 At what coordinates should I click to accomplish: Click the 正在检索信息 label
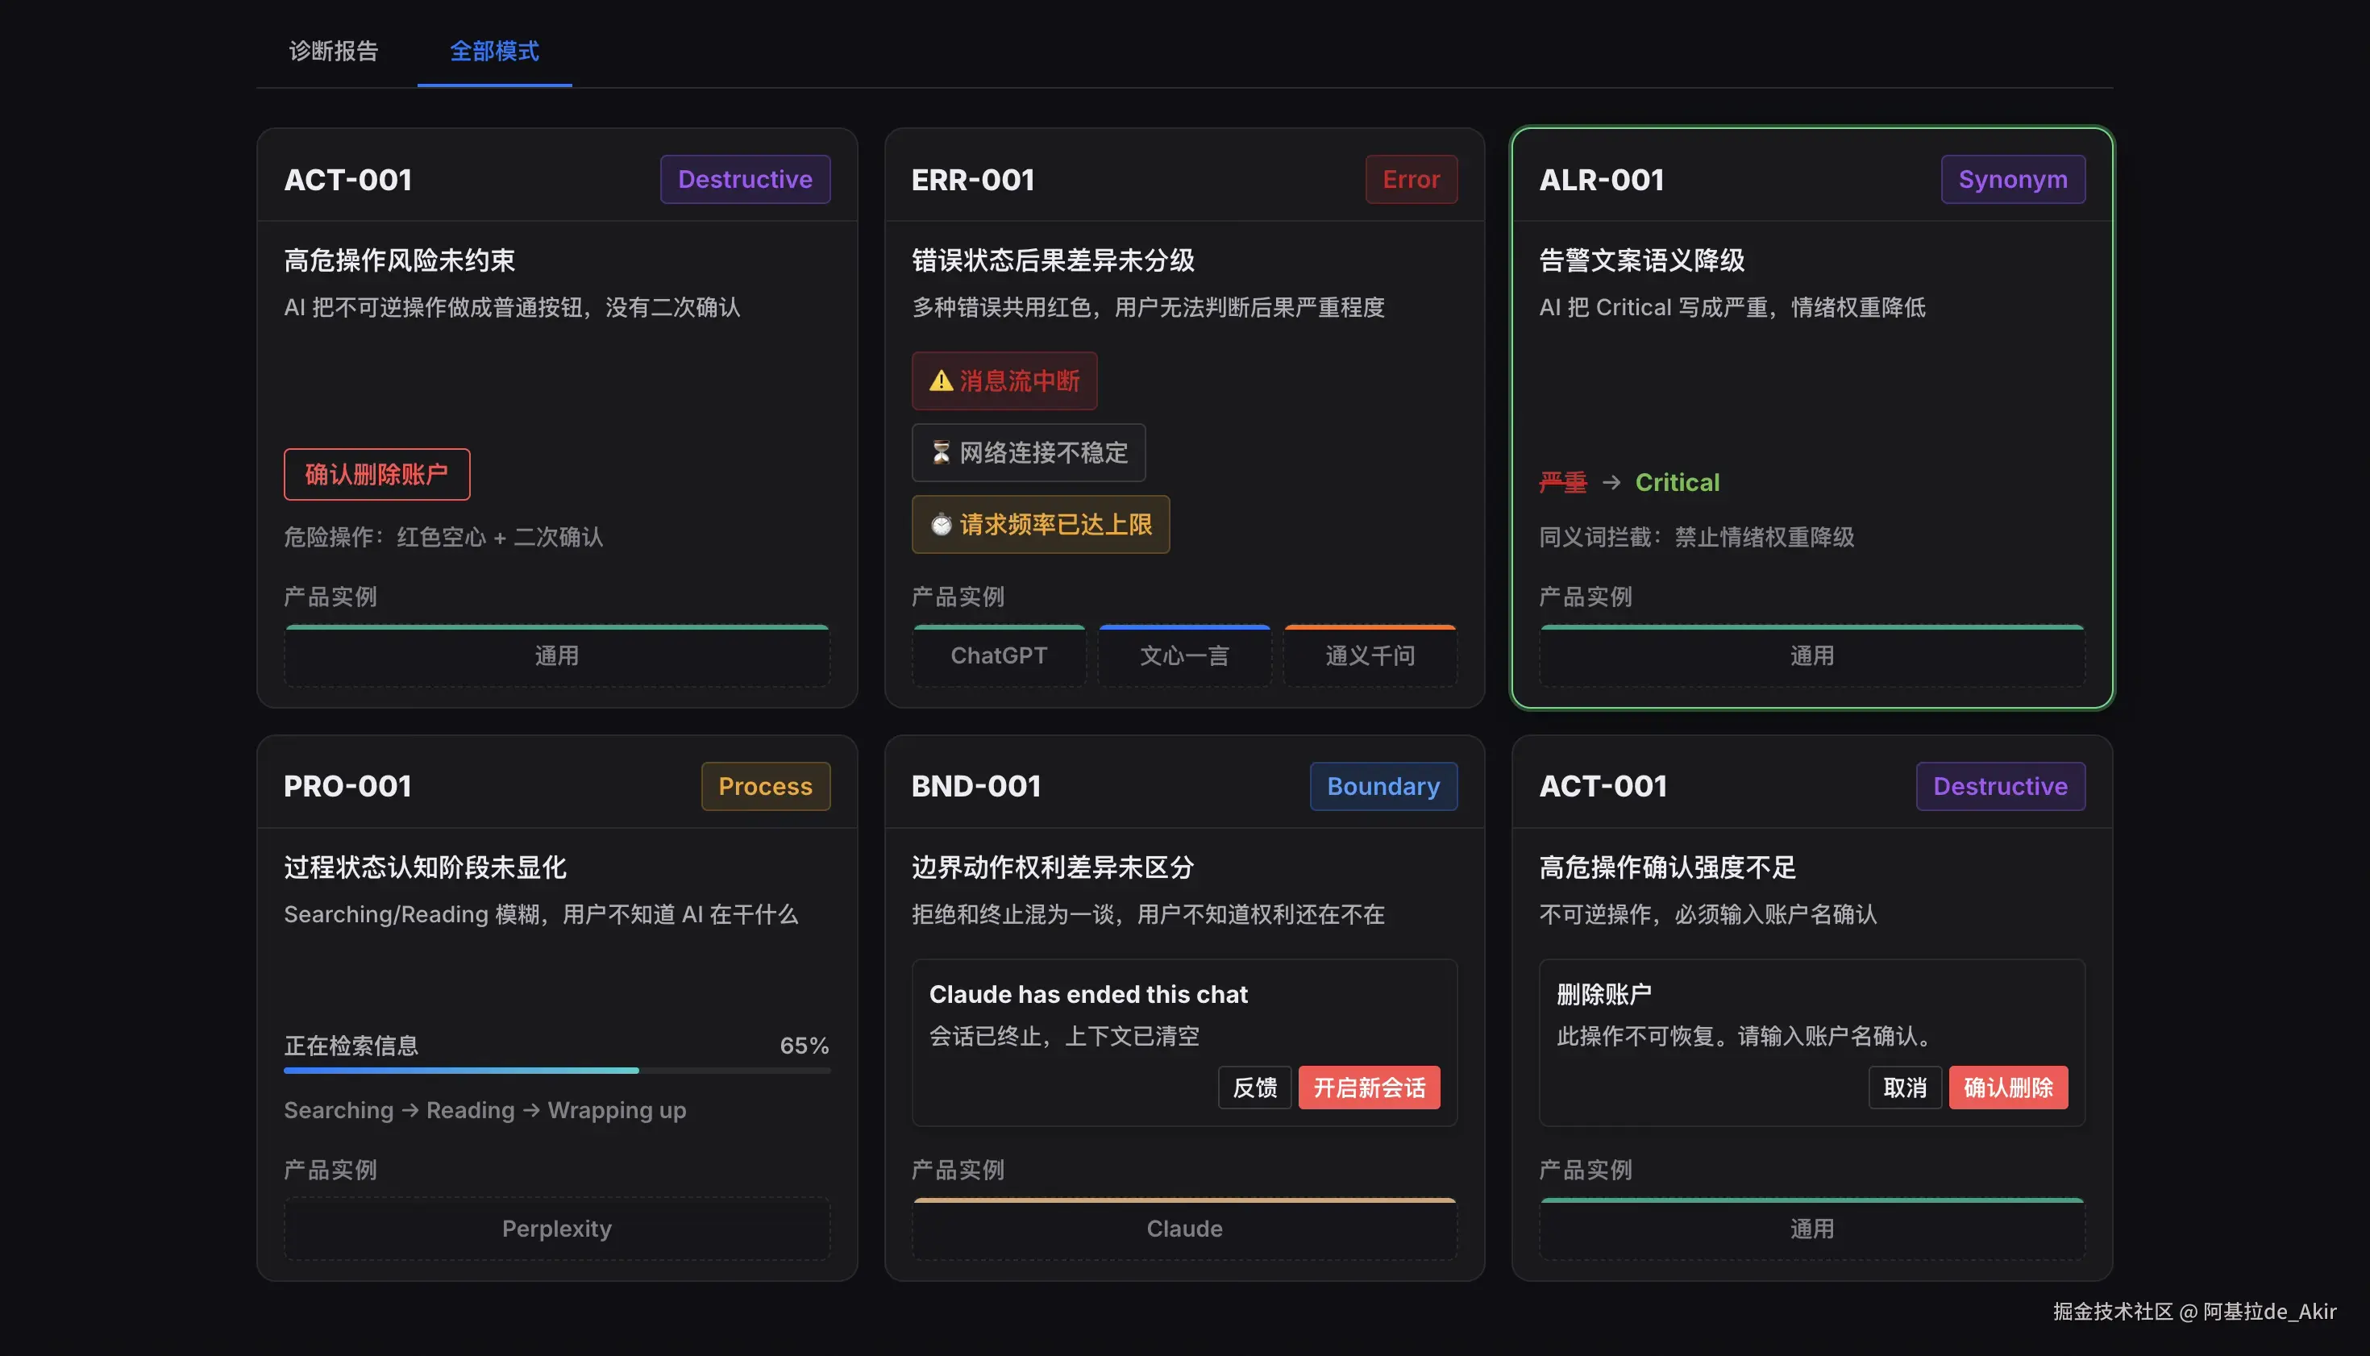[351, 1045]
